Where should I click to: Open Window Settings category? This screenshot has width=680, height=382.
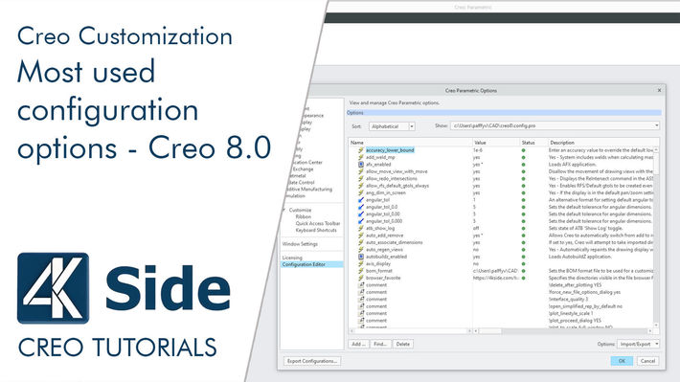coord(300,244)
